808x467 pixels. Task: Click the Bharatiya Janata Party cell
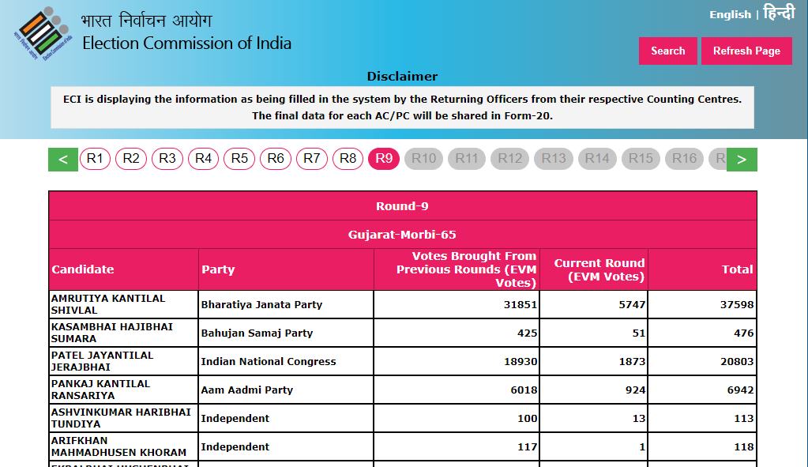261,304
